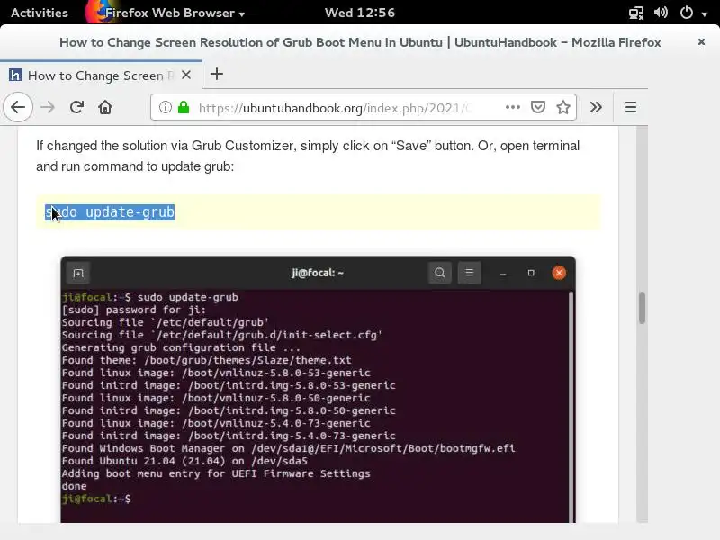Click the green secure connection padlock

[x=184, y=107]
